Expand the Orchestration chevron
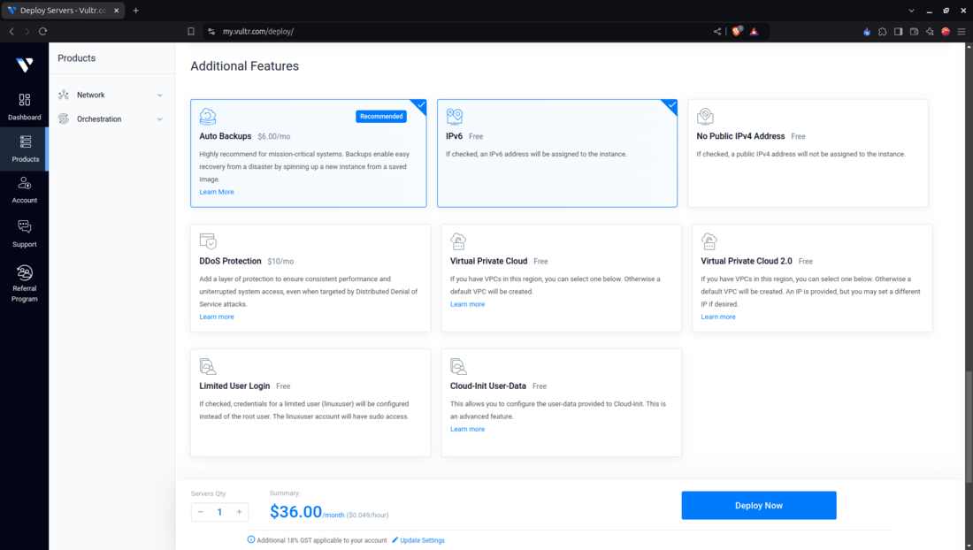 pyautogui.click(x=159, y=119)
